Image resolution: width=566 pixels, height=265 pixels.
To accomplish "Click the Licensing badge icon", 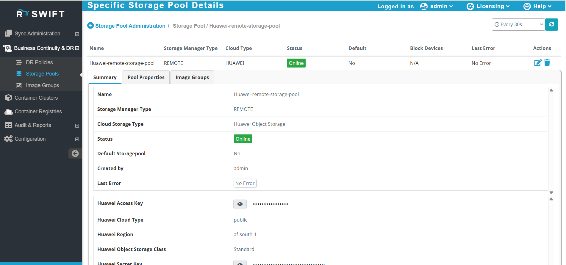I will 470,6.
